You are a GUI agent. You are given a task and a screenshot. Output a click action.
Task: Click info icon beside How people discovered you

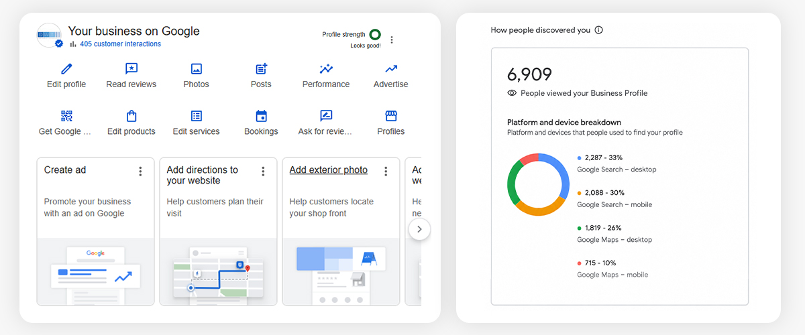[x=598, y=30]
